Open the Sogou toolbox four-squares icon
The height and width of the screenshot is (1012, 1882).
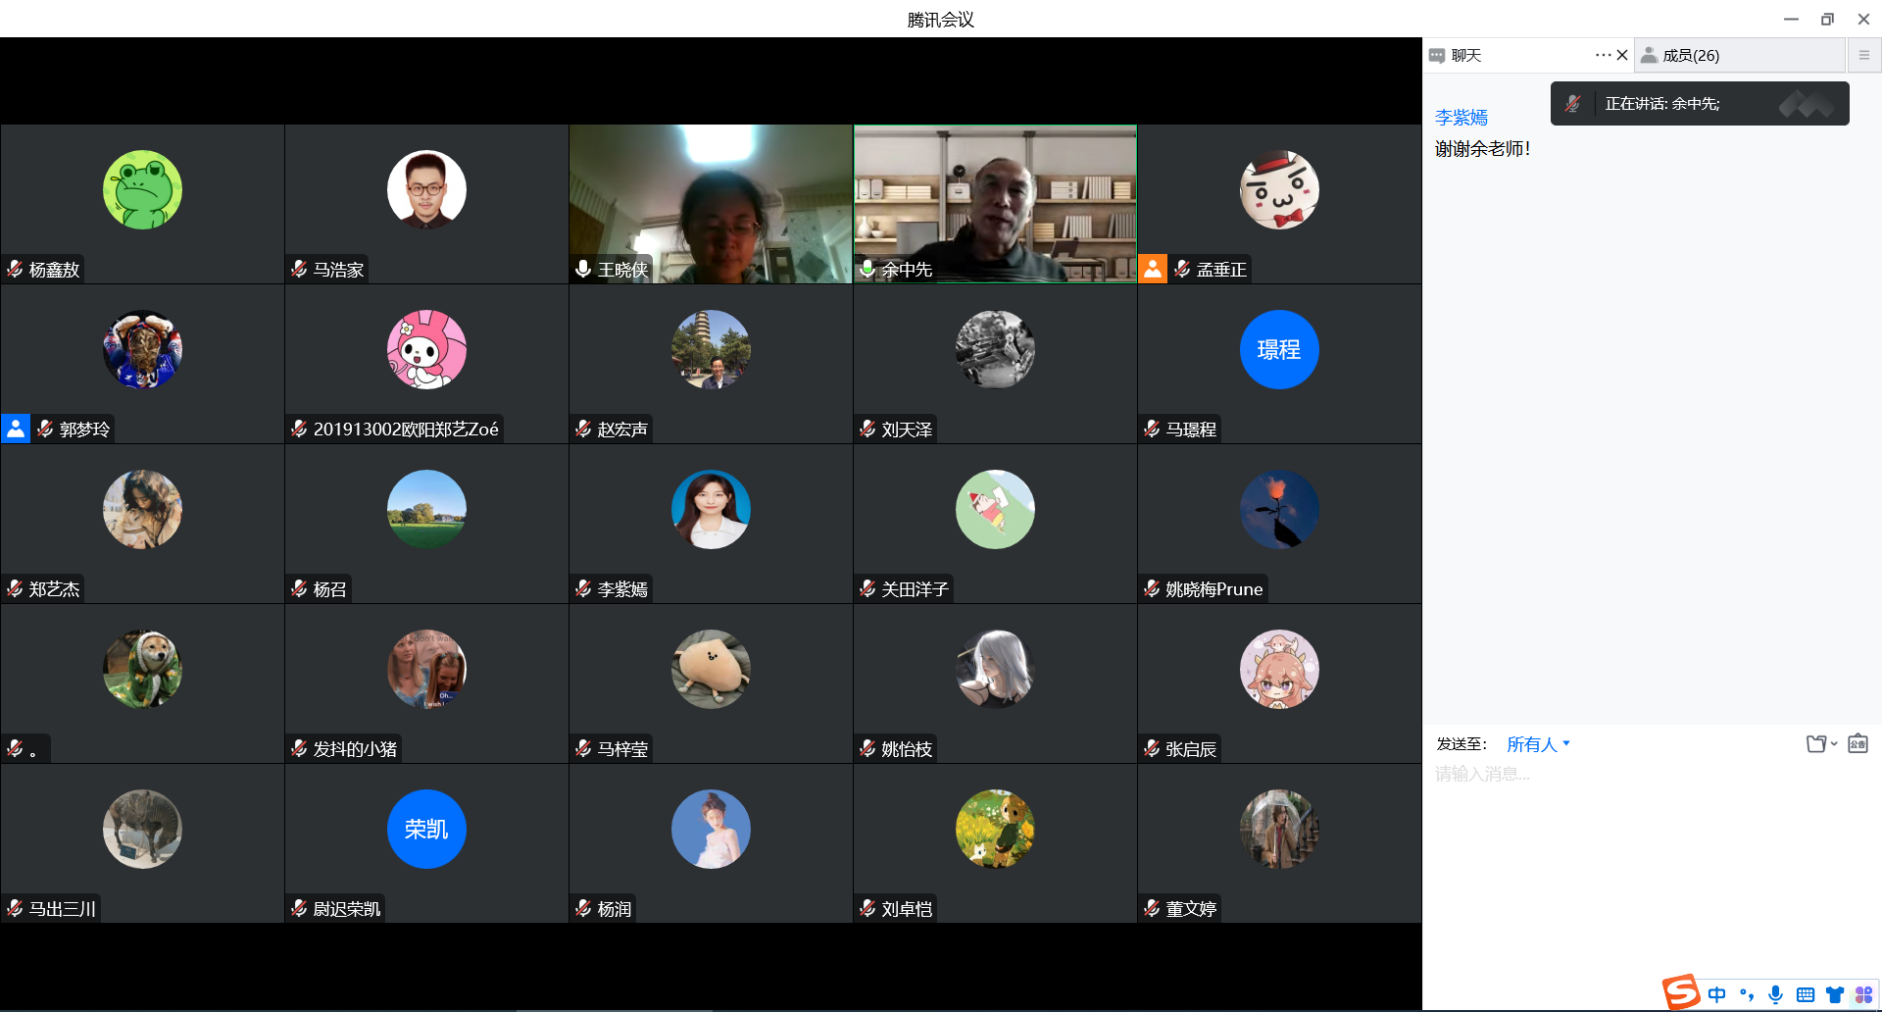(x=1863, y=994)
